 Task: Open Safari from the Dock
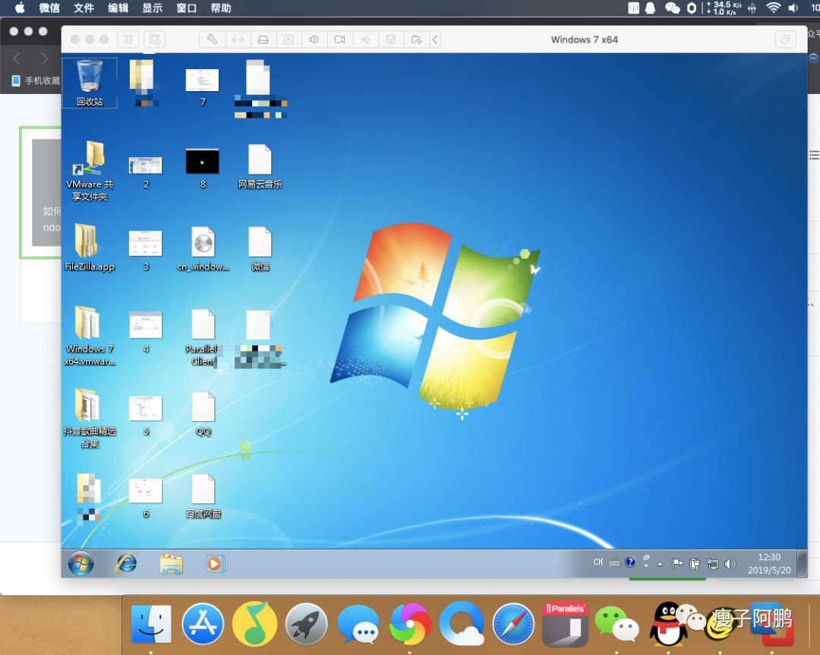[x=513, y=624]
